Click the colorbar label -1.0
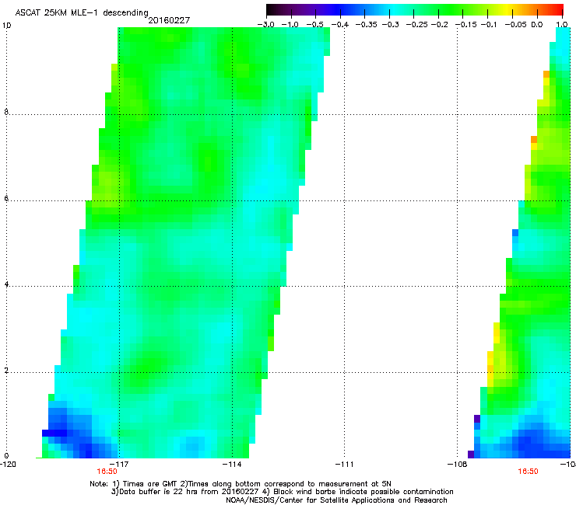Viewport: 576px width, 505px height. [290, 25]
